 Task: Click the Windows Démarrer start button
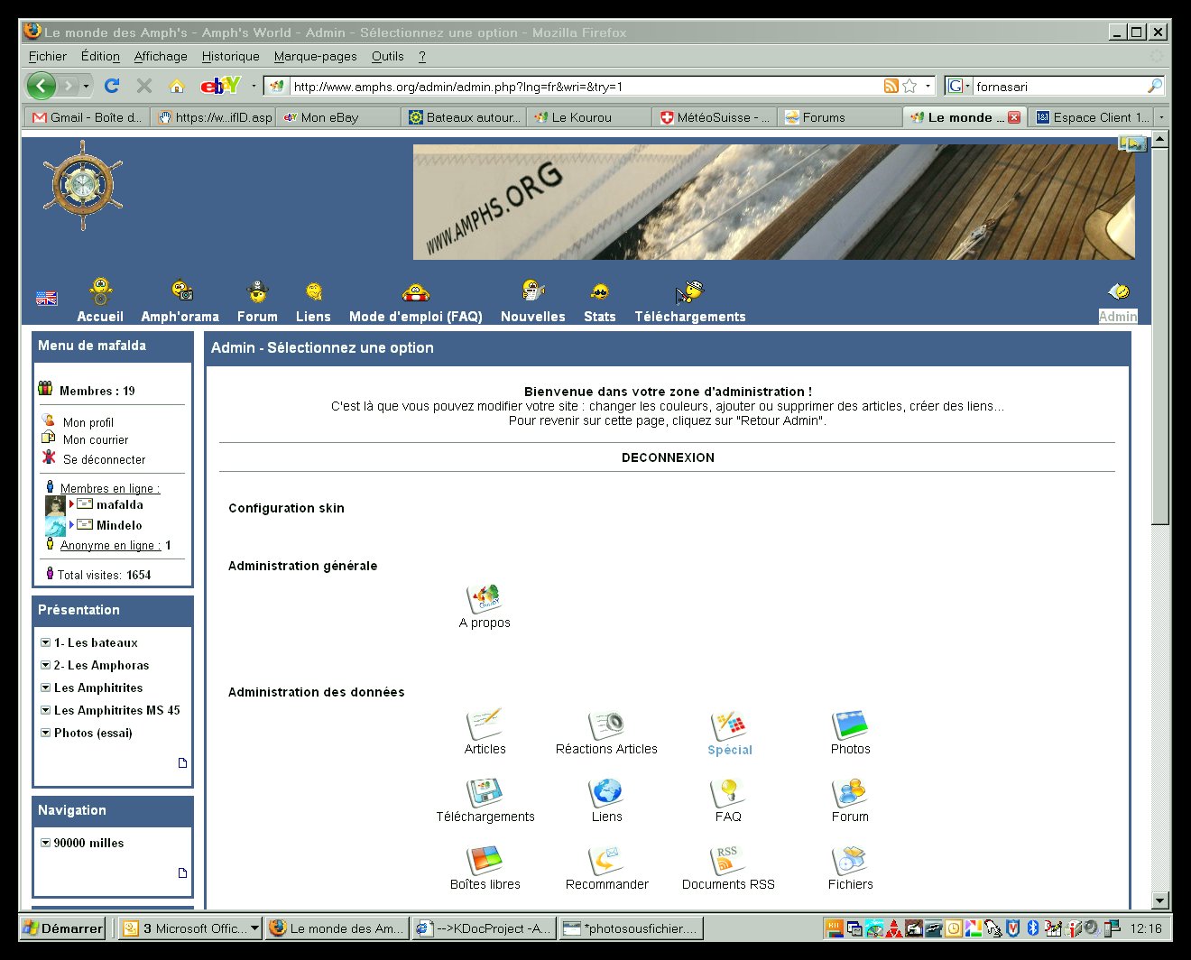click(62, 928)
